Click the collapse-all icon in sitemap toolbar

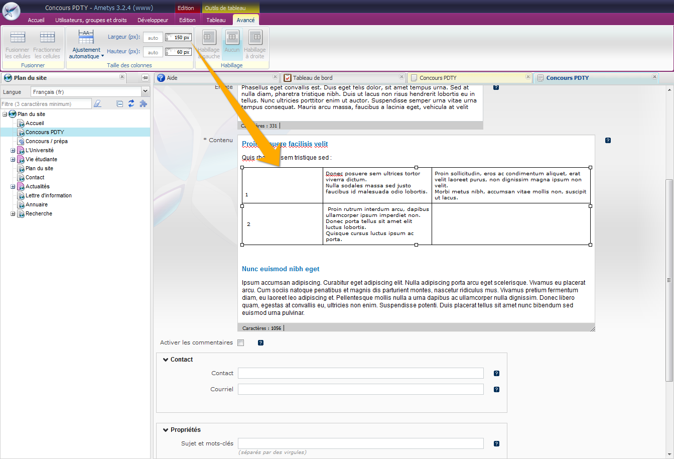tap(120, 103)
